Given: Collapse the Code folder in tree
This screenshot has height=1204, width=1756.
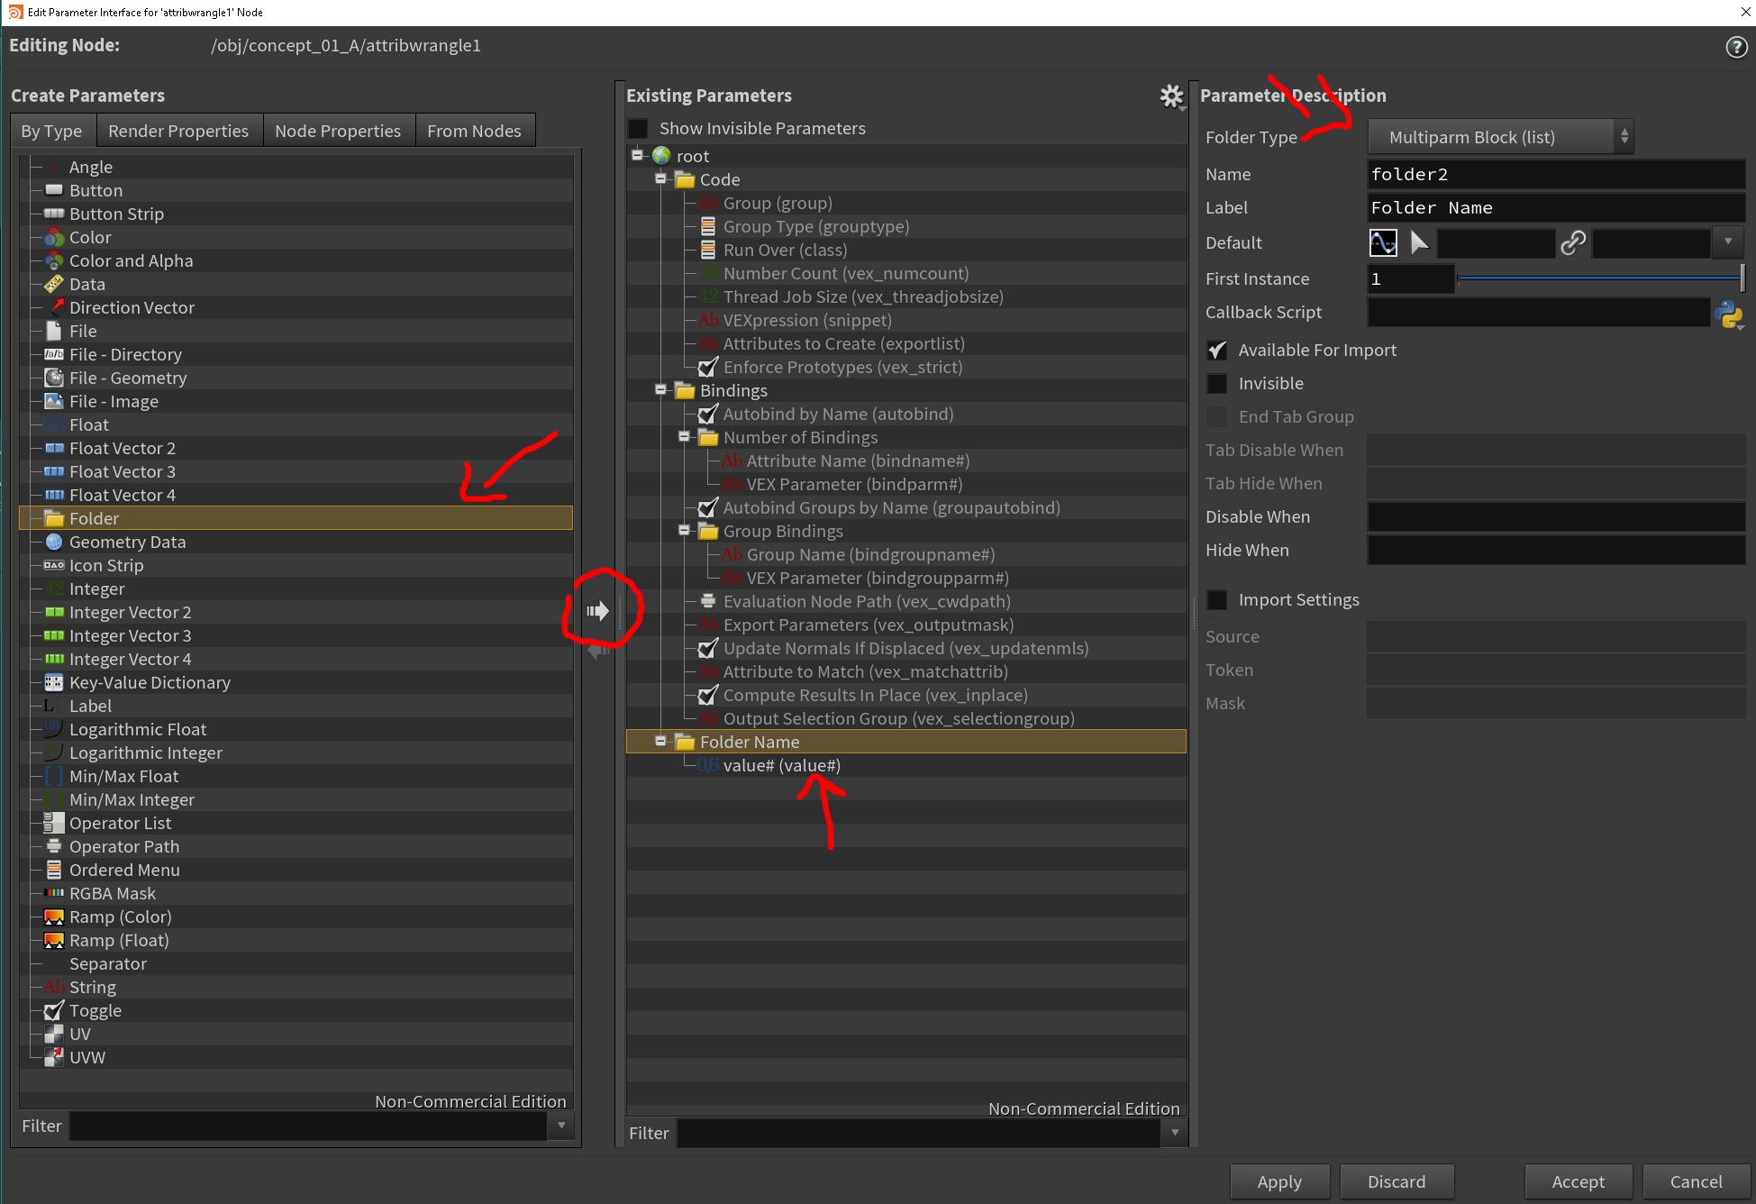Looking at the screenshot, I should [660, 179].
